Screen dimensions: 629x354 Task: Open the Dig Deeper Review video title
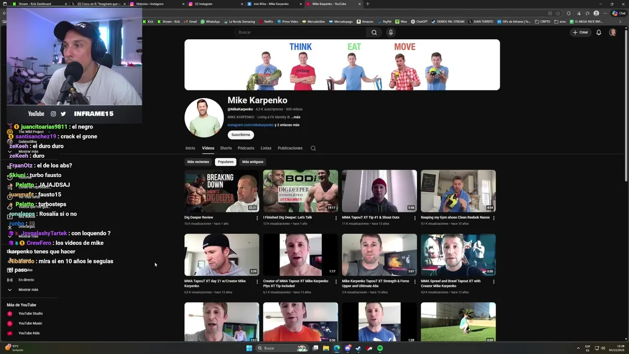tap(199, 217)
